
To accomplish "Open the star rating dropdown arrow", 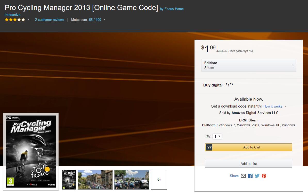I will pyautogui.click(x=28, y=20).
